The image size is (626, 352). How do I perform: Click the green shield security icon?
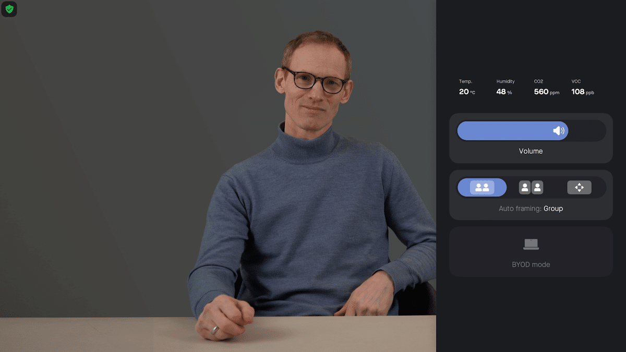tap(9, 9)
